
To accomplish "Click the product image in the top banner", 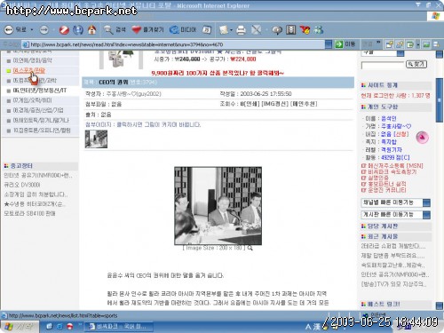I will (x=121, y=59).
